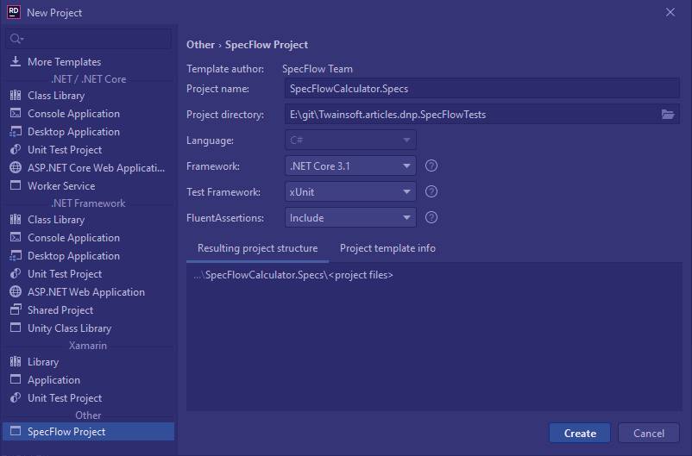Viewport: 692px width, 456px height.
Task: Expand the FluentAssertions Include dropdown
Action: [350, 218]
